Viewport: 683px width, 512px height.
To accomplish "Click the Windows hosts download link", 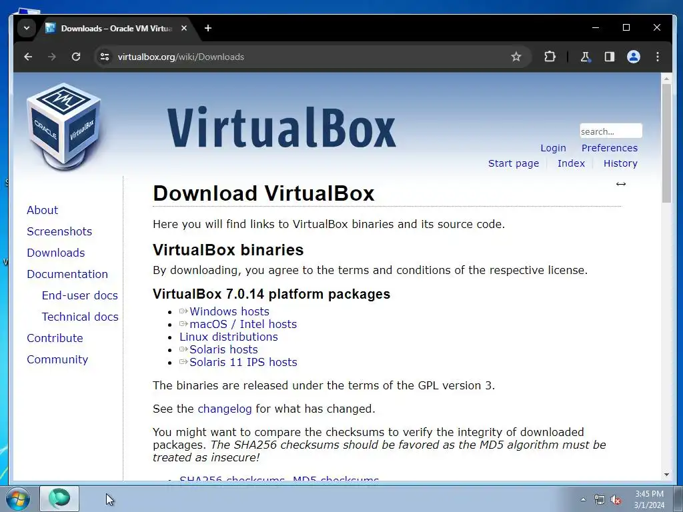I will (x=229, y=311).
